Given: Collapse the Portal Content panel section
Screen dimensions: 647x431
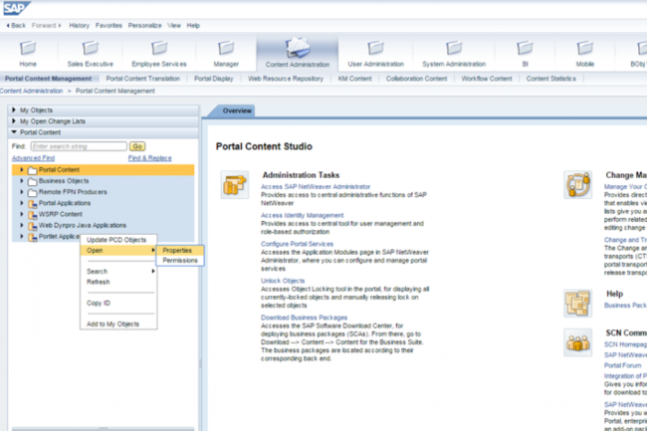Looking at the screenshot, I should [x=13, y=131].
